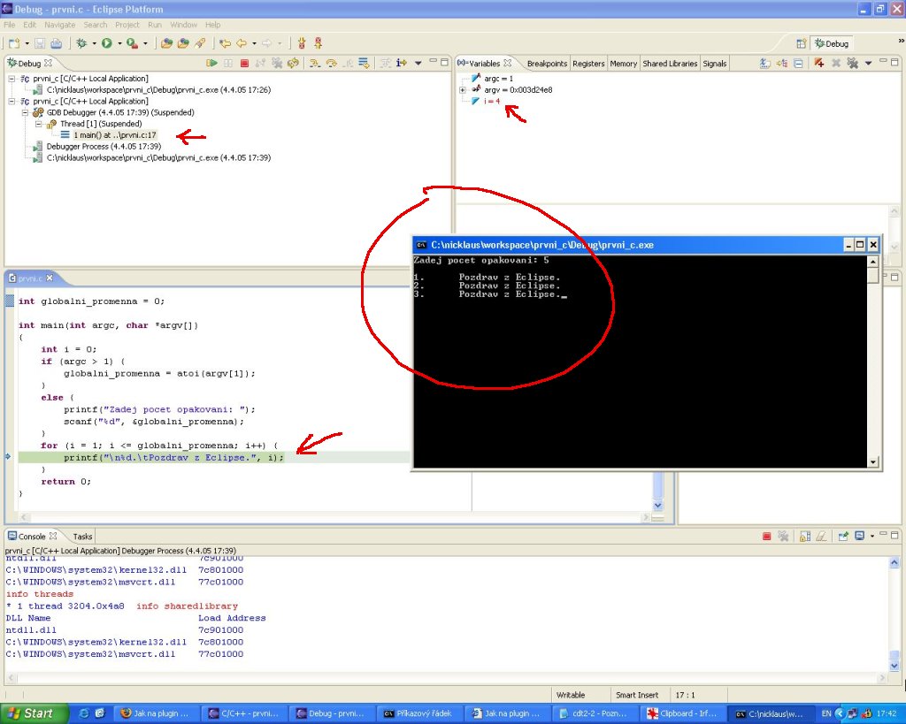Viewport: 906px width, 724px height.
Task: Click the Step Over icon
Action: coord(331,64)
